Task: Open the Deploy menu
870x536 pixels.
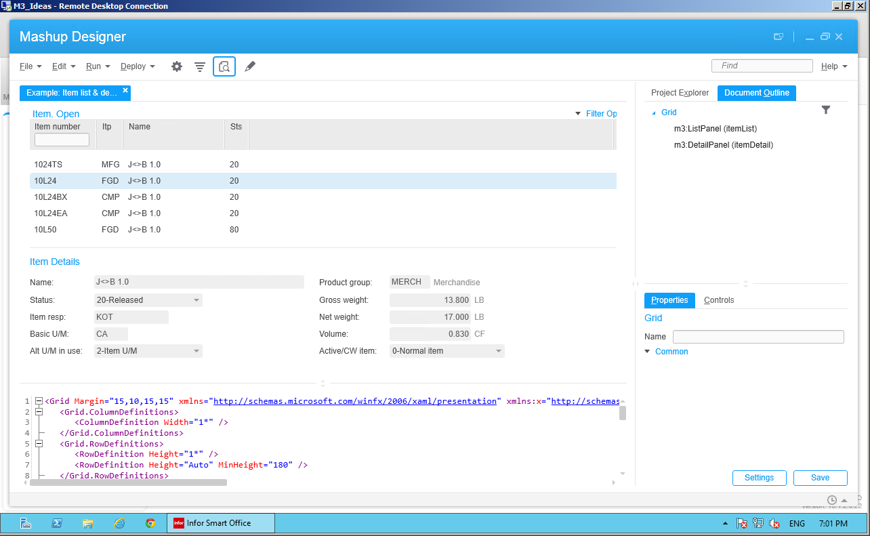Action: (x=138, y=66)
